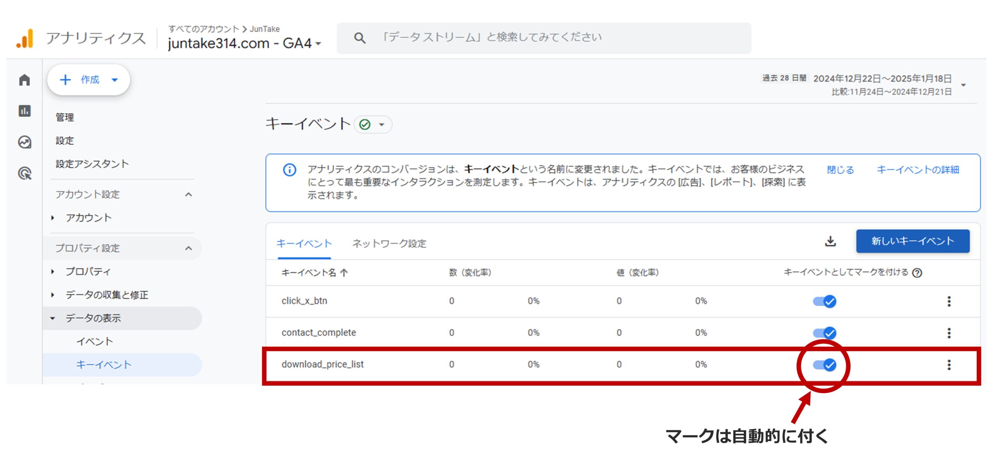993x461 pixels.
Task: Click the Advertising icon in the left rail
Action: (x=25, y=142)
